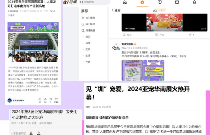Screen dimensions: 210x135
Task: Open the user profile icon
Action: click(195, 2)
